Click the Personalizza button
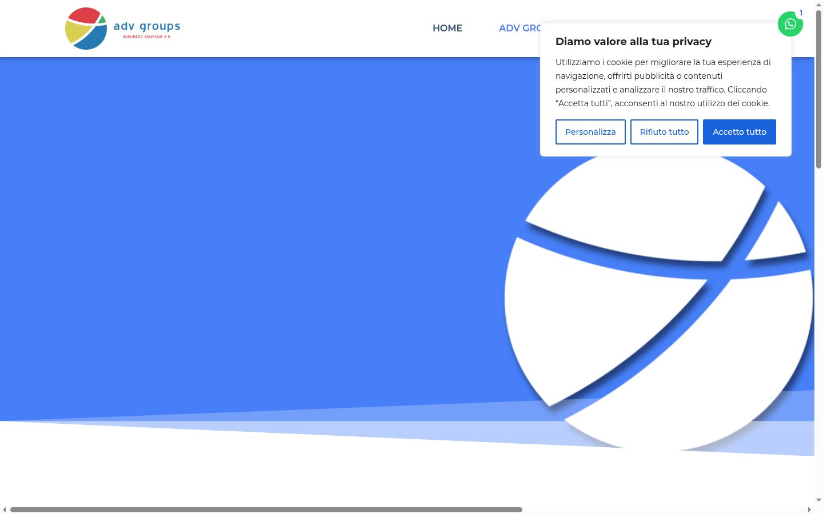Viewport: 823px width, 514px height. [590, 132]
